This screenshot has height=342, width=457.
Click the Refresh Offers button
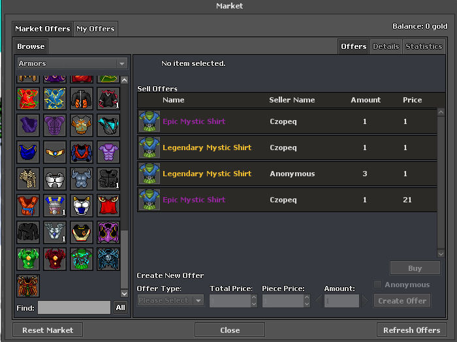click(411, 330)
